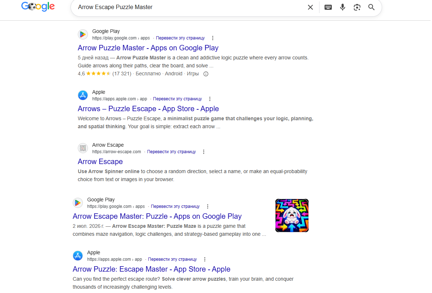Click App Store favicon of Escape Master result
432x293 pixels.
[x=78, y=256]
